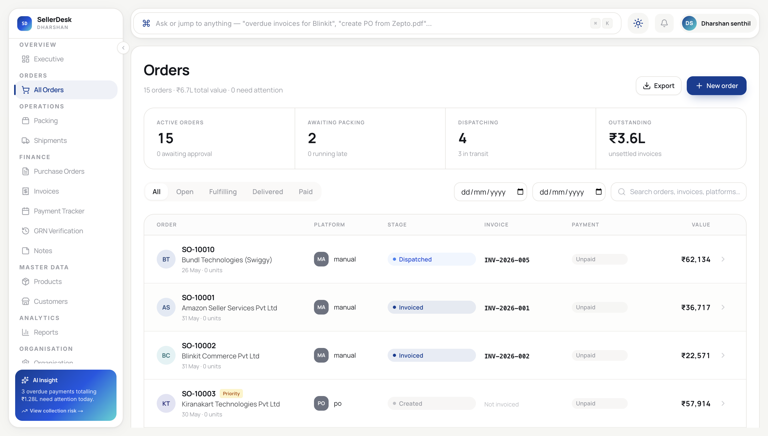Screen dimensions: 768x436
Task: Click the SellerDesk SD logo icon
Action: click(x=25, y=23)
